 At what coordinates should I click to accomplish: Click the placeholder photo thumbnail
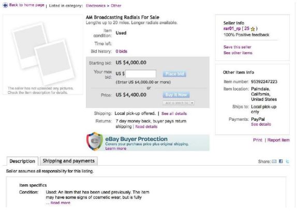pyautogui.click(x=43, y=53)
